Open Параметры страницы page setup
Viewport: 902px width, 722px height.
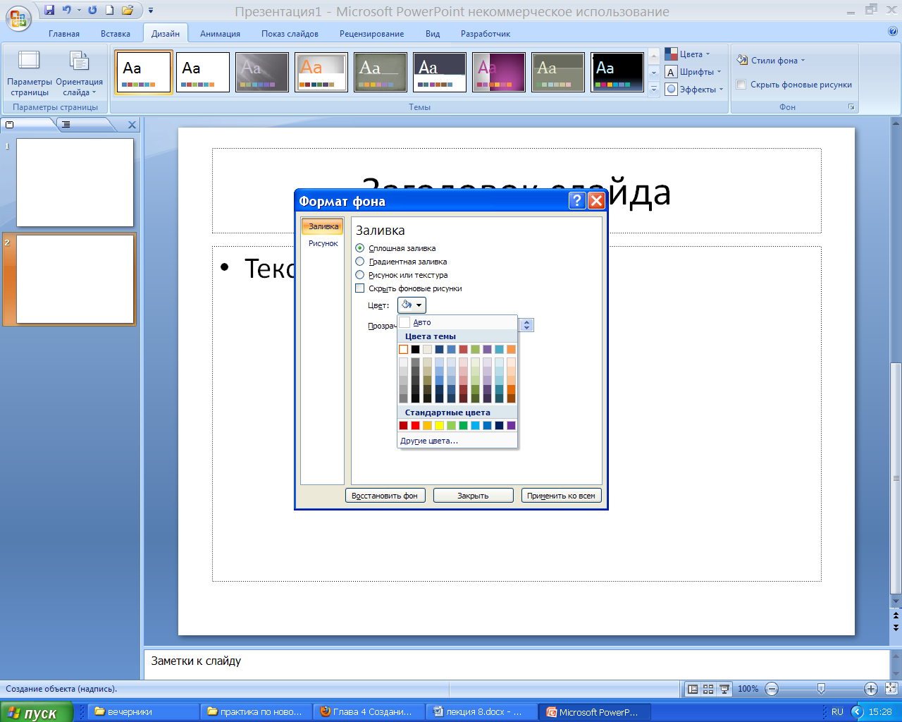pos(30,73)
